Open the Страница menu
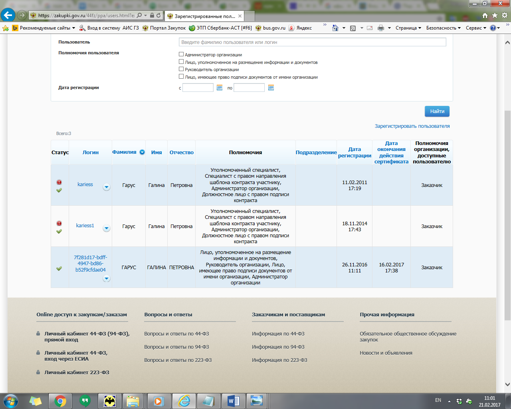Screen dimensions: 511x409 click(408, 28)
